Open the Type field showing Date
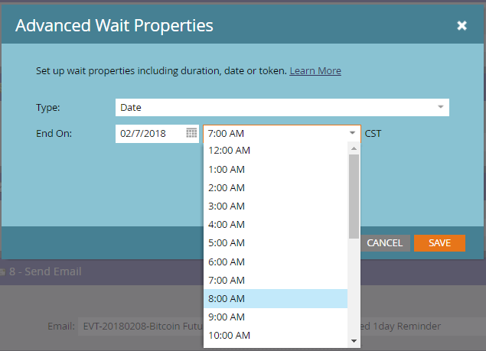The image size is (486, 351). coord(282,108)
